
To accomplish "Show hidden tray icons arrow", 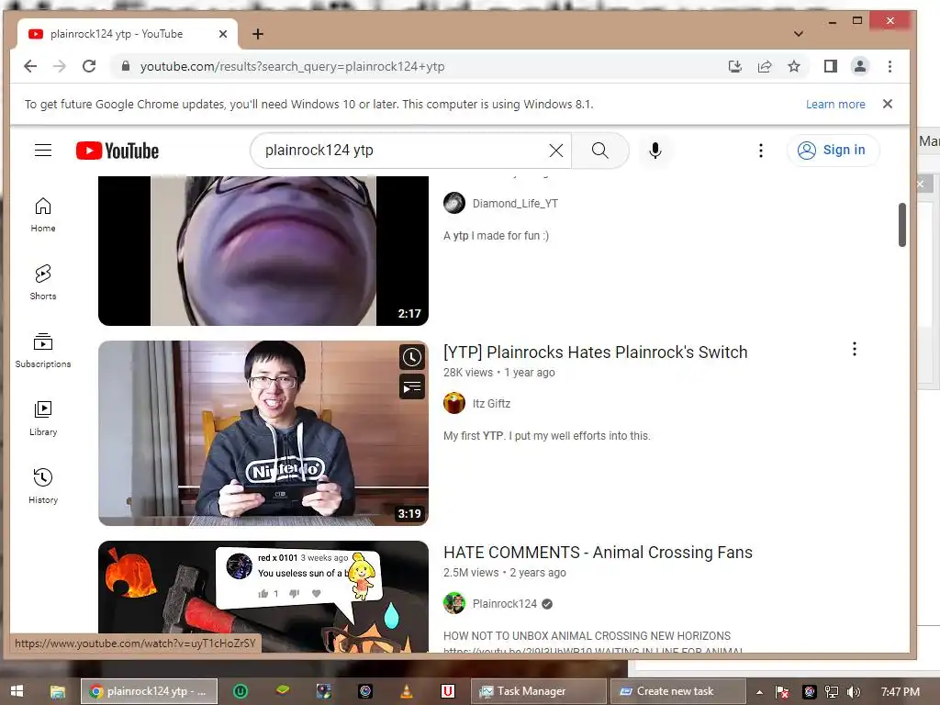I will pyautogui.click(x=759, y=692).
